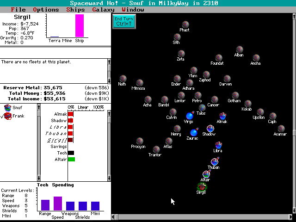This screenshot has height=222, width=296.
Task: Choose the Foundat planet icon
Action: [x=219, y=58]
